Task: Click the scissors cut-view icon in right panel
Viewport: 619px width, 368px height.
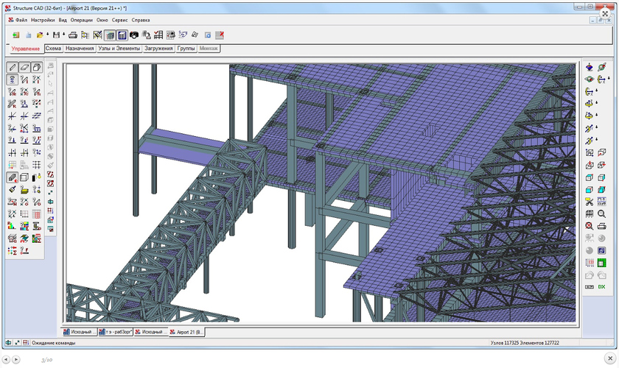Action: tap(590, 202)
